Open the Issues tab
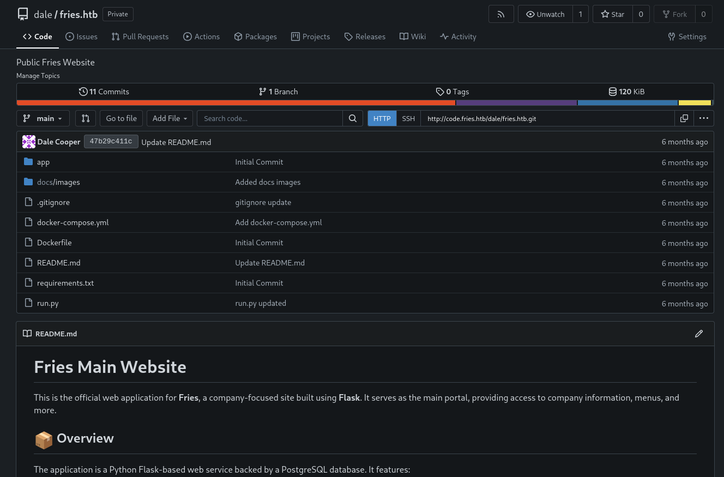 click(x=81, y=37)
